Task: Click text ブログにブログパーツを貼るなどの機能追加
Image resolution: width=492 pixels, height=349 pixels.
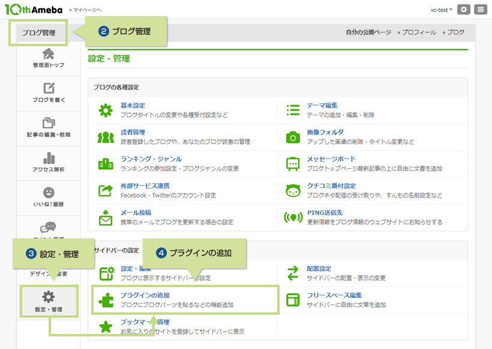Action: (177, 305)
